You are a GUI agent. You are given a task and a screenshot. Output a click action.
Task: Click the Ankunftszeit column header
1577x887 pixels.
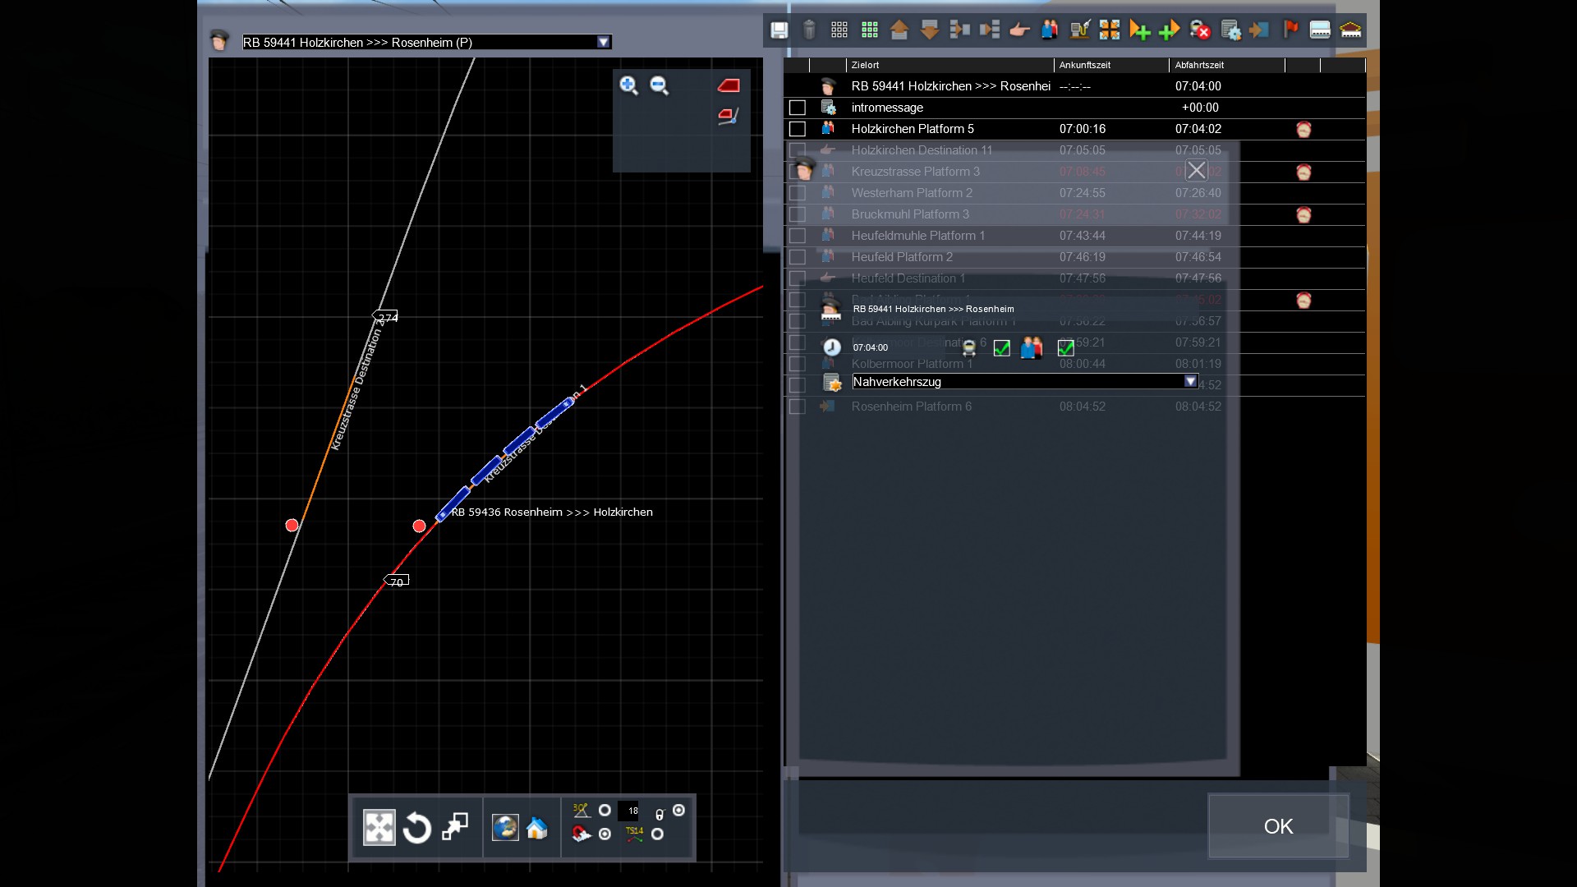(1084, 65)
